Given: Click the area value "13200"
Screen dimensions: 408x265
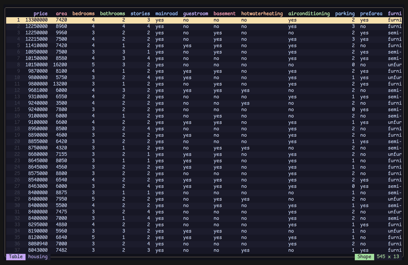Looking at the screenshot, I should pos(60,84).
